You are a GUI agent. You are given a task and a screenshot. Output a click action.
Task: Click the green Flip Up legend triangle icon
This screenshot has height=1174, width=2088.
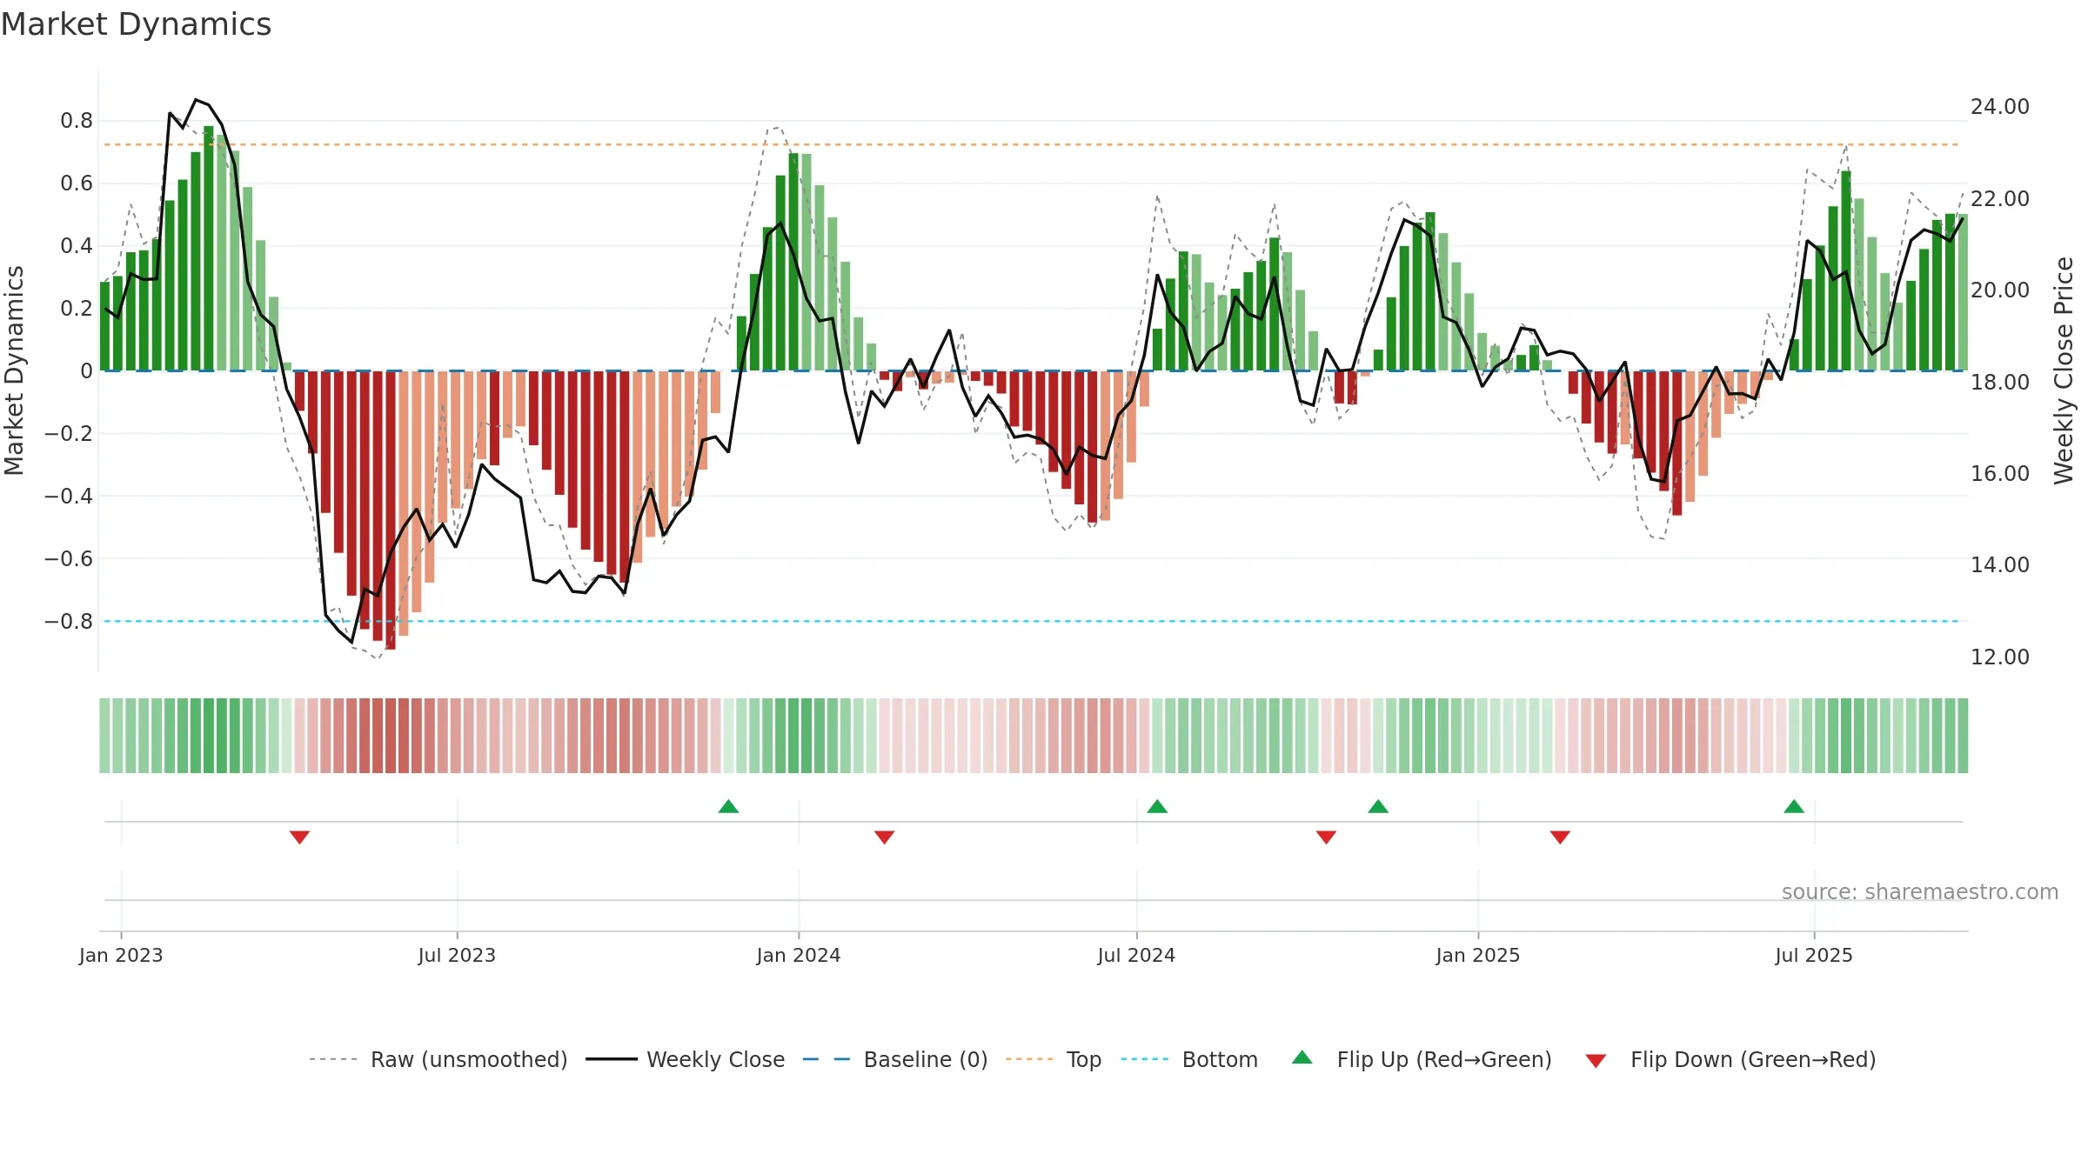1302,1057
